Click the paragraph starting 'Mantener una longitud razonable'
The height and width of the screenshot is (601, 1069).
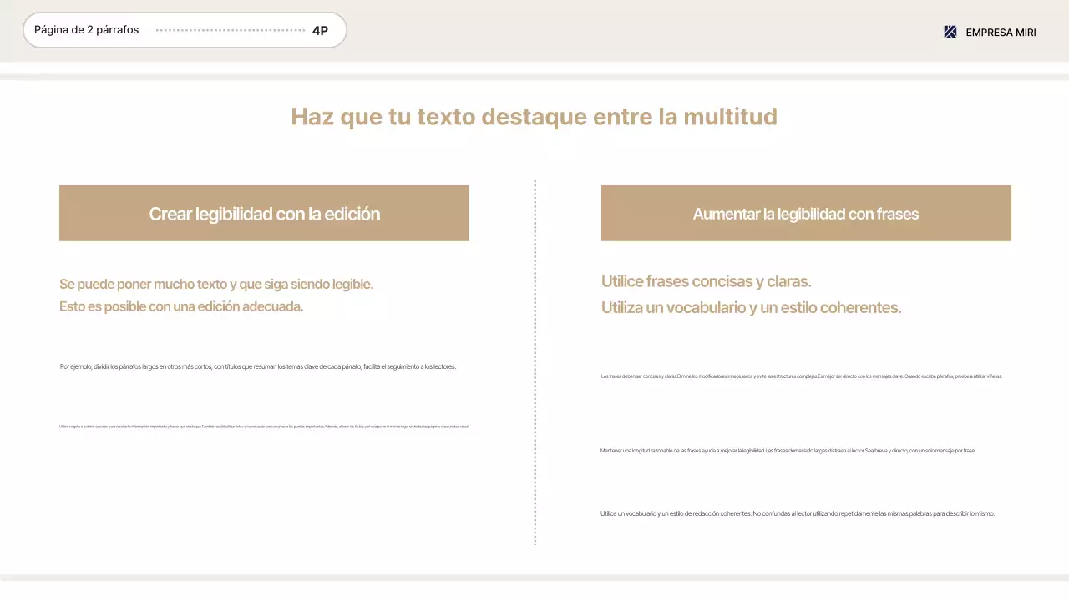click(787, 450)
